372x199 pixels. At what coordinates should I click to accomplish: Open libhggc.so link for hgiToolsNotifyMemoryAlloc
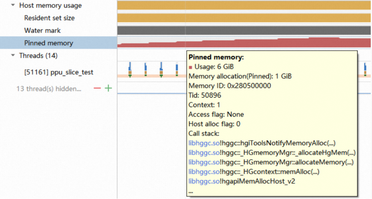pos(204,143)
